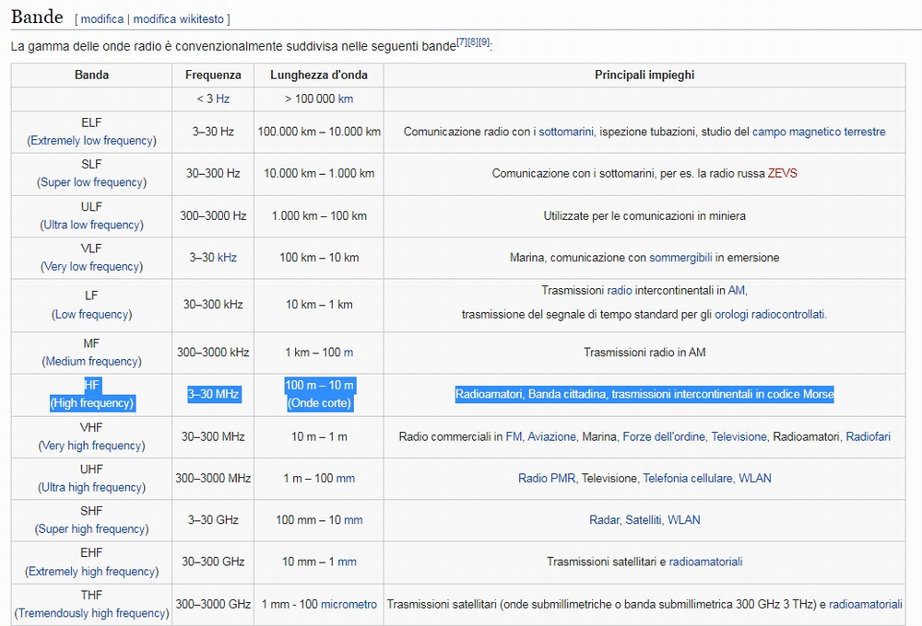Open 'Telefonia cellulare' link in UHF row
The image size is (922, 626).
tap(688, 479)
